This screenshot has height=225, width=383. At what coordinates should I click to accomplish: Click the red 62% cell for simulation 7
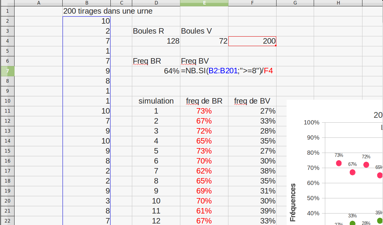pyautogui.click(x=204, y=171)
